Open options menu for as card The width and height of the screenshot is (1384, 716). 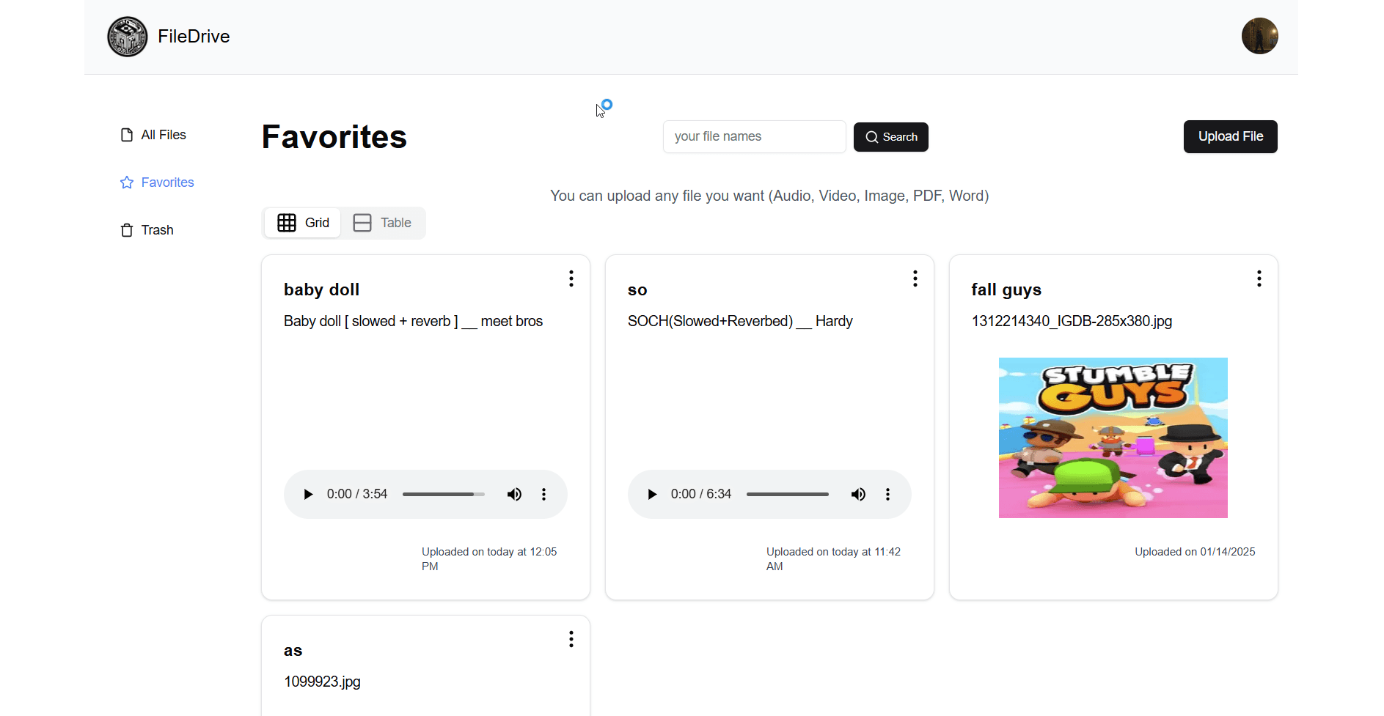tap(571, 640)
